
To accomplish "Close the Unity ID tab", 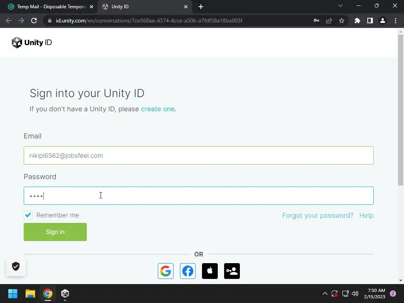I will pyautogui.click(x=186, y=7).
